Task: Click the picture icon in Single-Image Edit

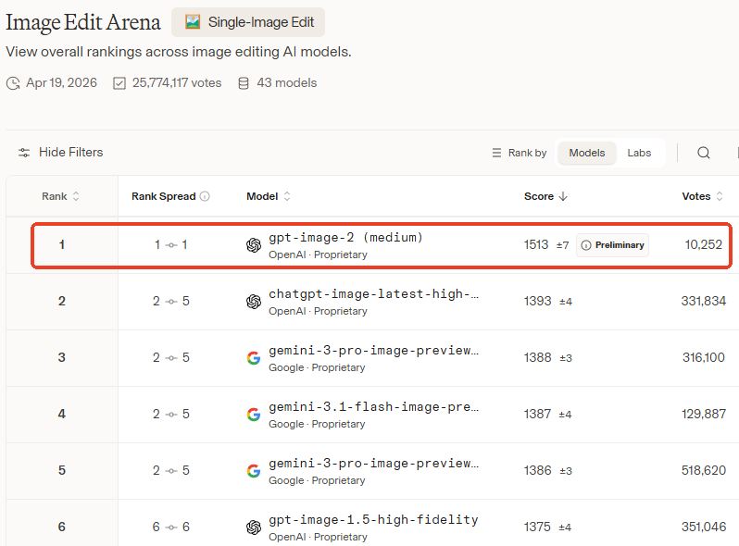Action: click(193, 21)
